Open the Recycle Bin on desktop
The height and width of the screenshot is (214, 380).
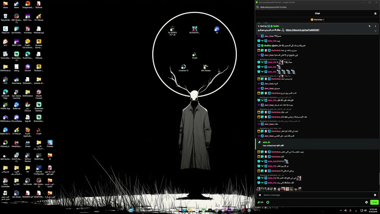tap(5, 18)
